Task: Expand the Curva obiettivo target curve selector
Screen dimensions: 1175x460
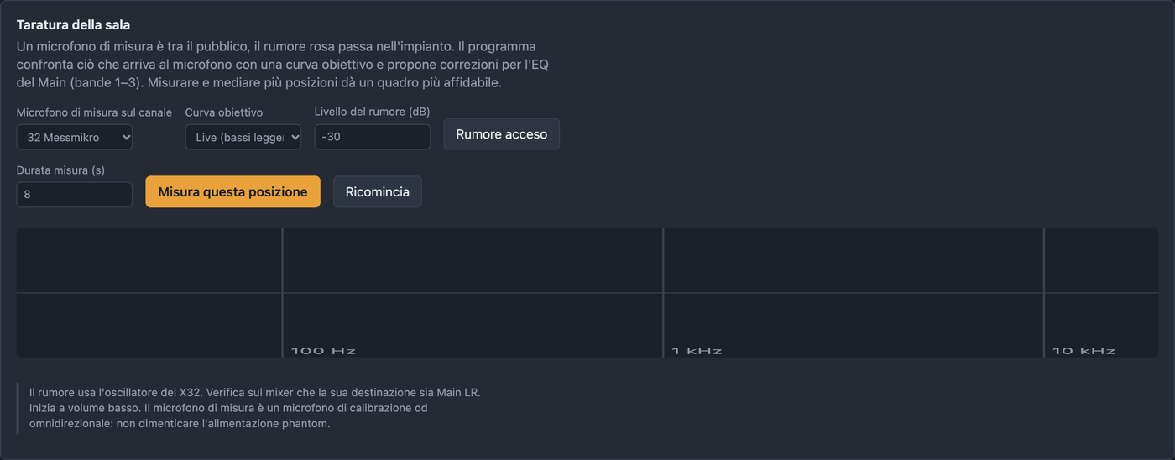Action: click(x=243, y=137)
